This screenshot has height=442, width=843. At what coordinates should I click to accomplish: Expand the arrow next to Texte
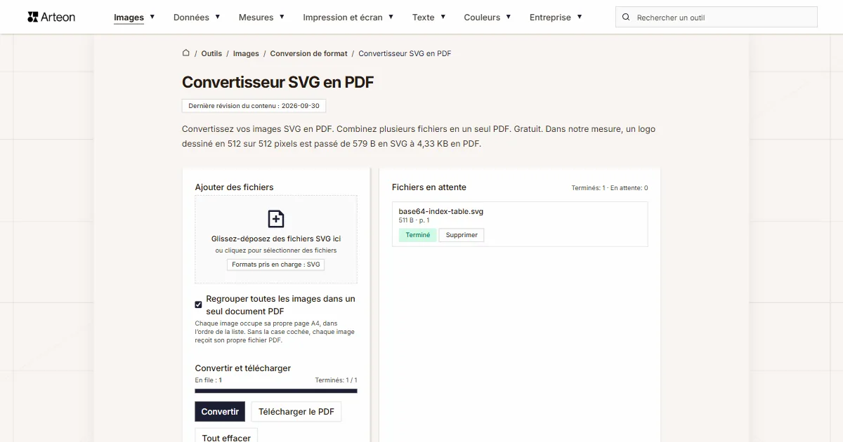tap(443, 17)
